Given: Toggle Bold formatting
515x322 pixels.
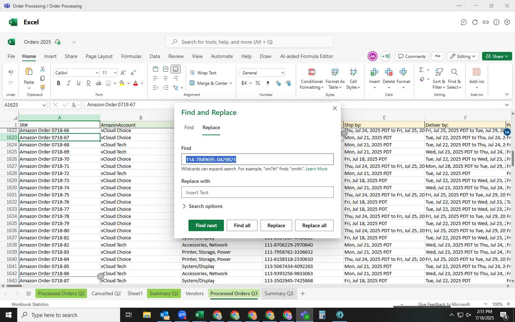Looking at the screenshot, I should (x=59, y=83).
